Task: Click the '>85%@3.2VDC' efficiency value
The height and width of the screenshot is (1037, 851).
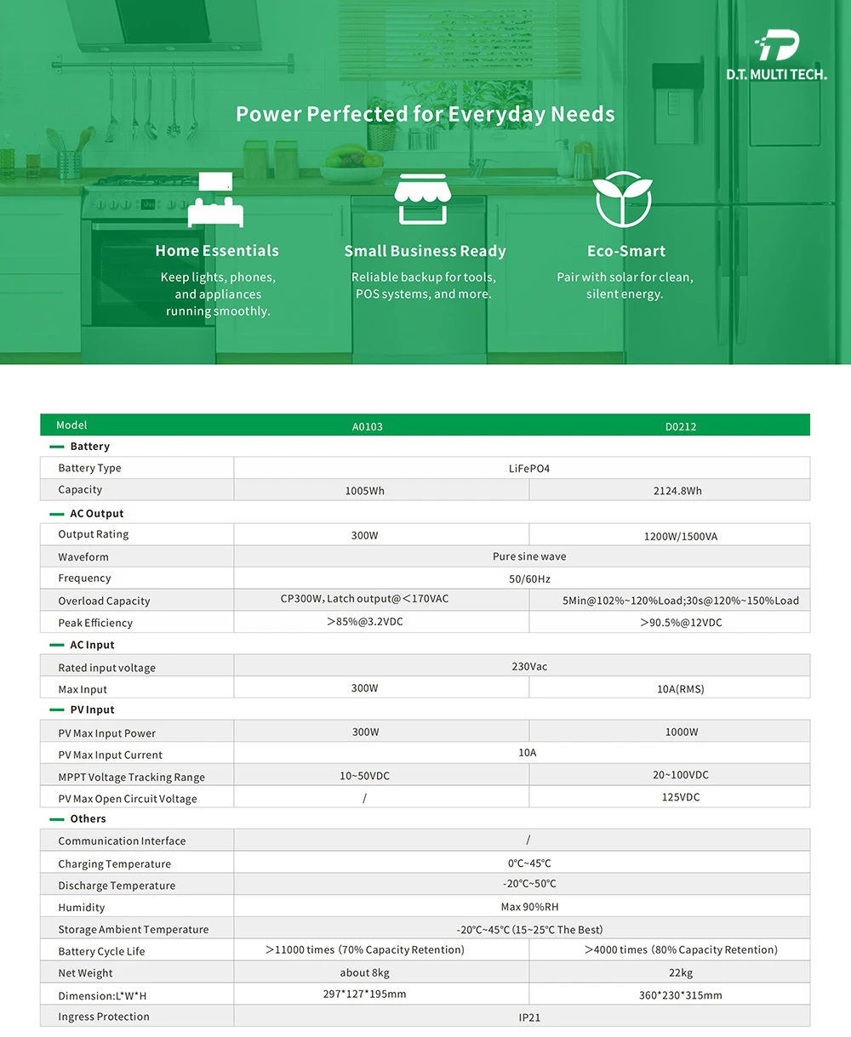Action: 364,622
